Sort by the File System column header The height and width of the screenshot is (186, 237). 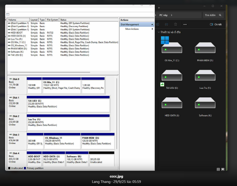[52, 20]
